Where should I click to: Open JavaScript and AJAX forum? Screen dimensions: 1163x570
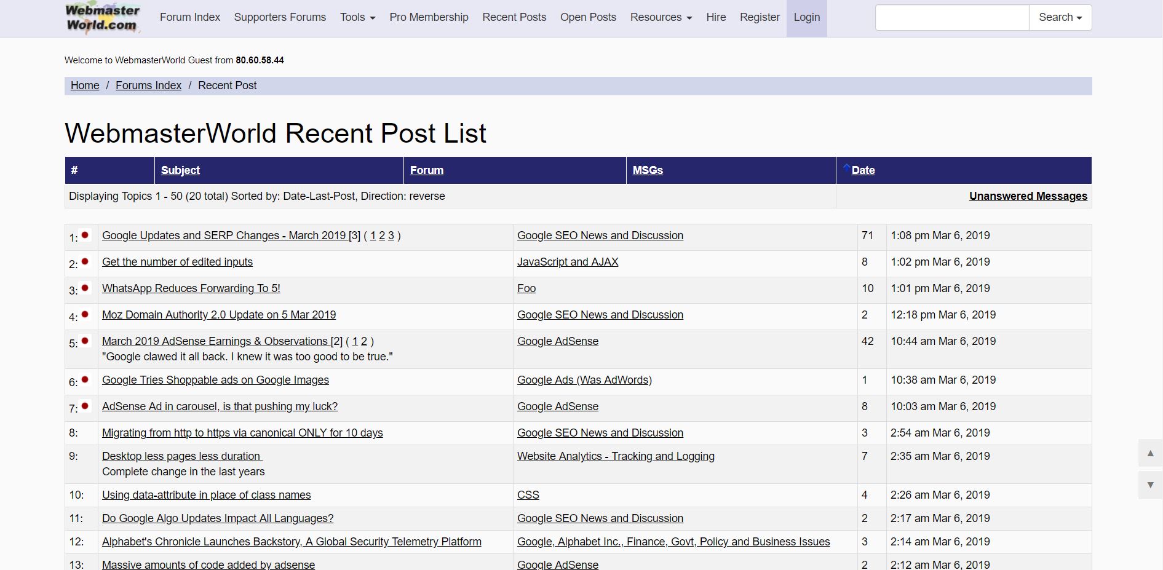pyautogui.click(x=568, y=262)
